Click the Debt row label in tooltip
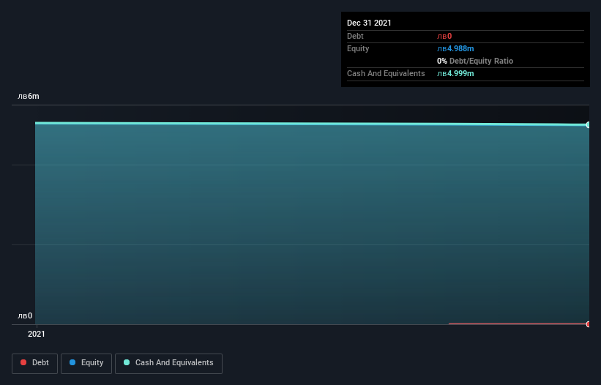 coord(355,36)
